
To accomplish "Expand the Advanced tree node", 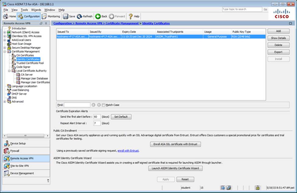I will pos(5,102).
